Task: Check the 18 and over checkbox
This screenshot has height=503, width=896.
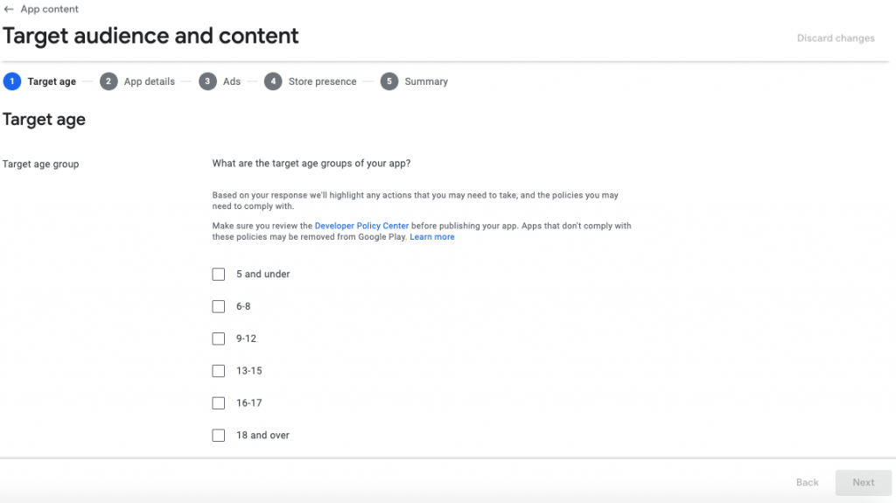Action: click(219, 436)
